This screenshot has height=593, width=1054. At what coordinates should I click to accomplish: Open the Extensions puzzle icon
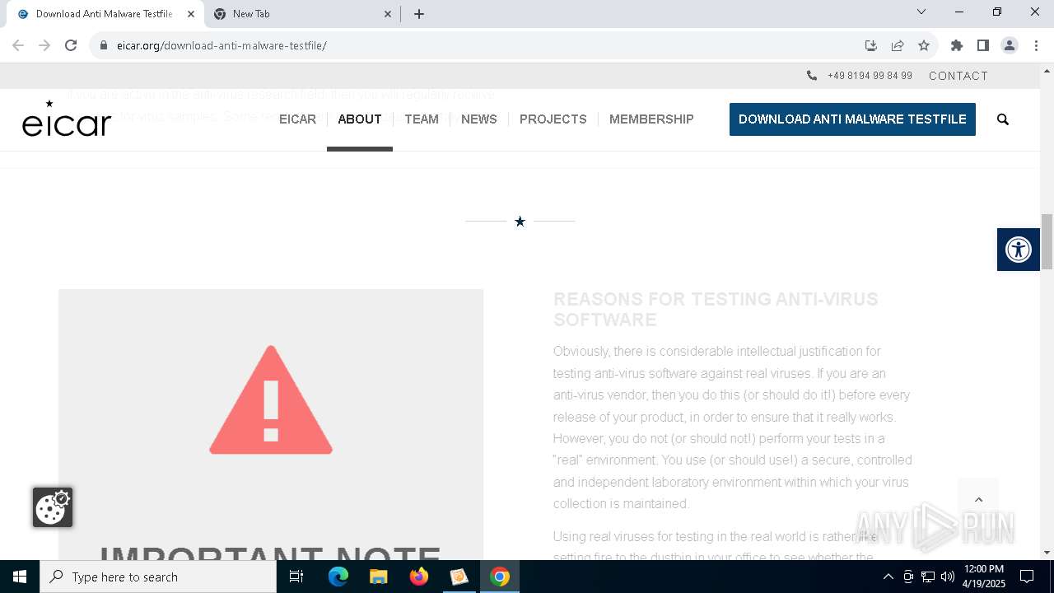pos(957,45)
